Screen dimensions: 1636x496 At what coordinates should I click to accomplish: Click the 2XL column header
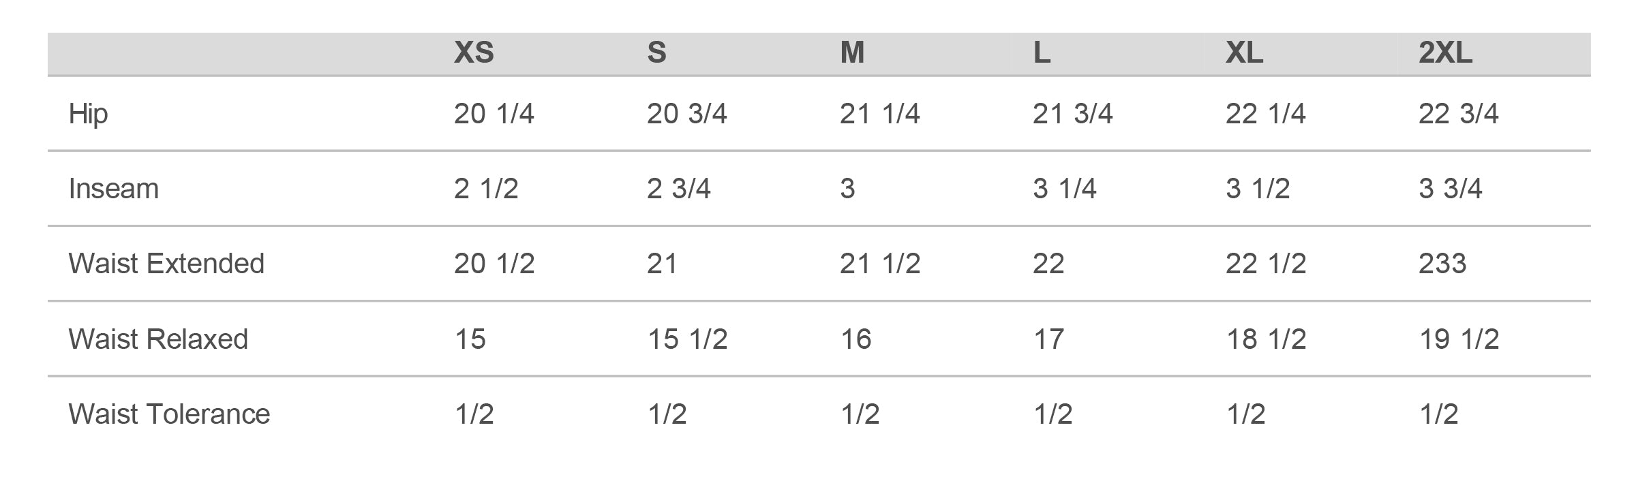coord(1445,53)
